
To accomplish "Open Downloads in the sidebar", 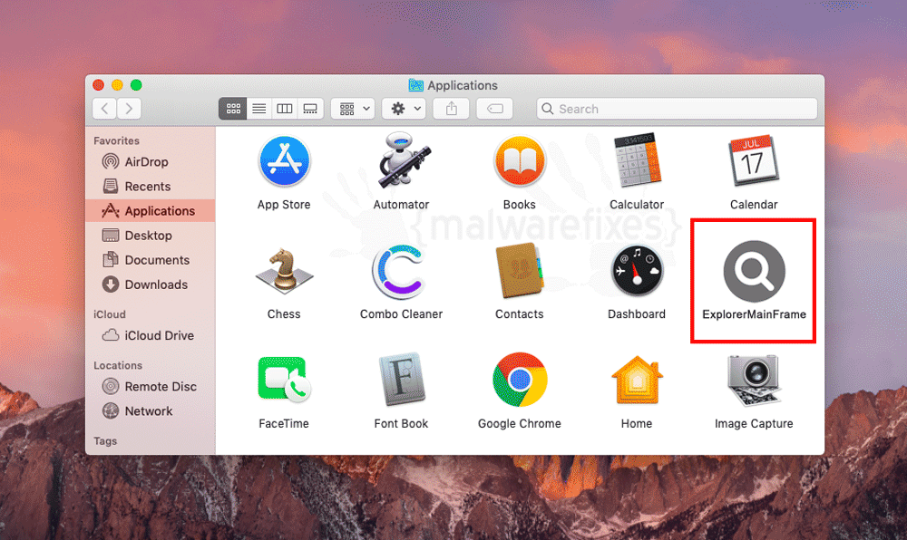I will pos(151,284).
